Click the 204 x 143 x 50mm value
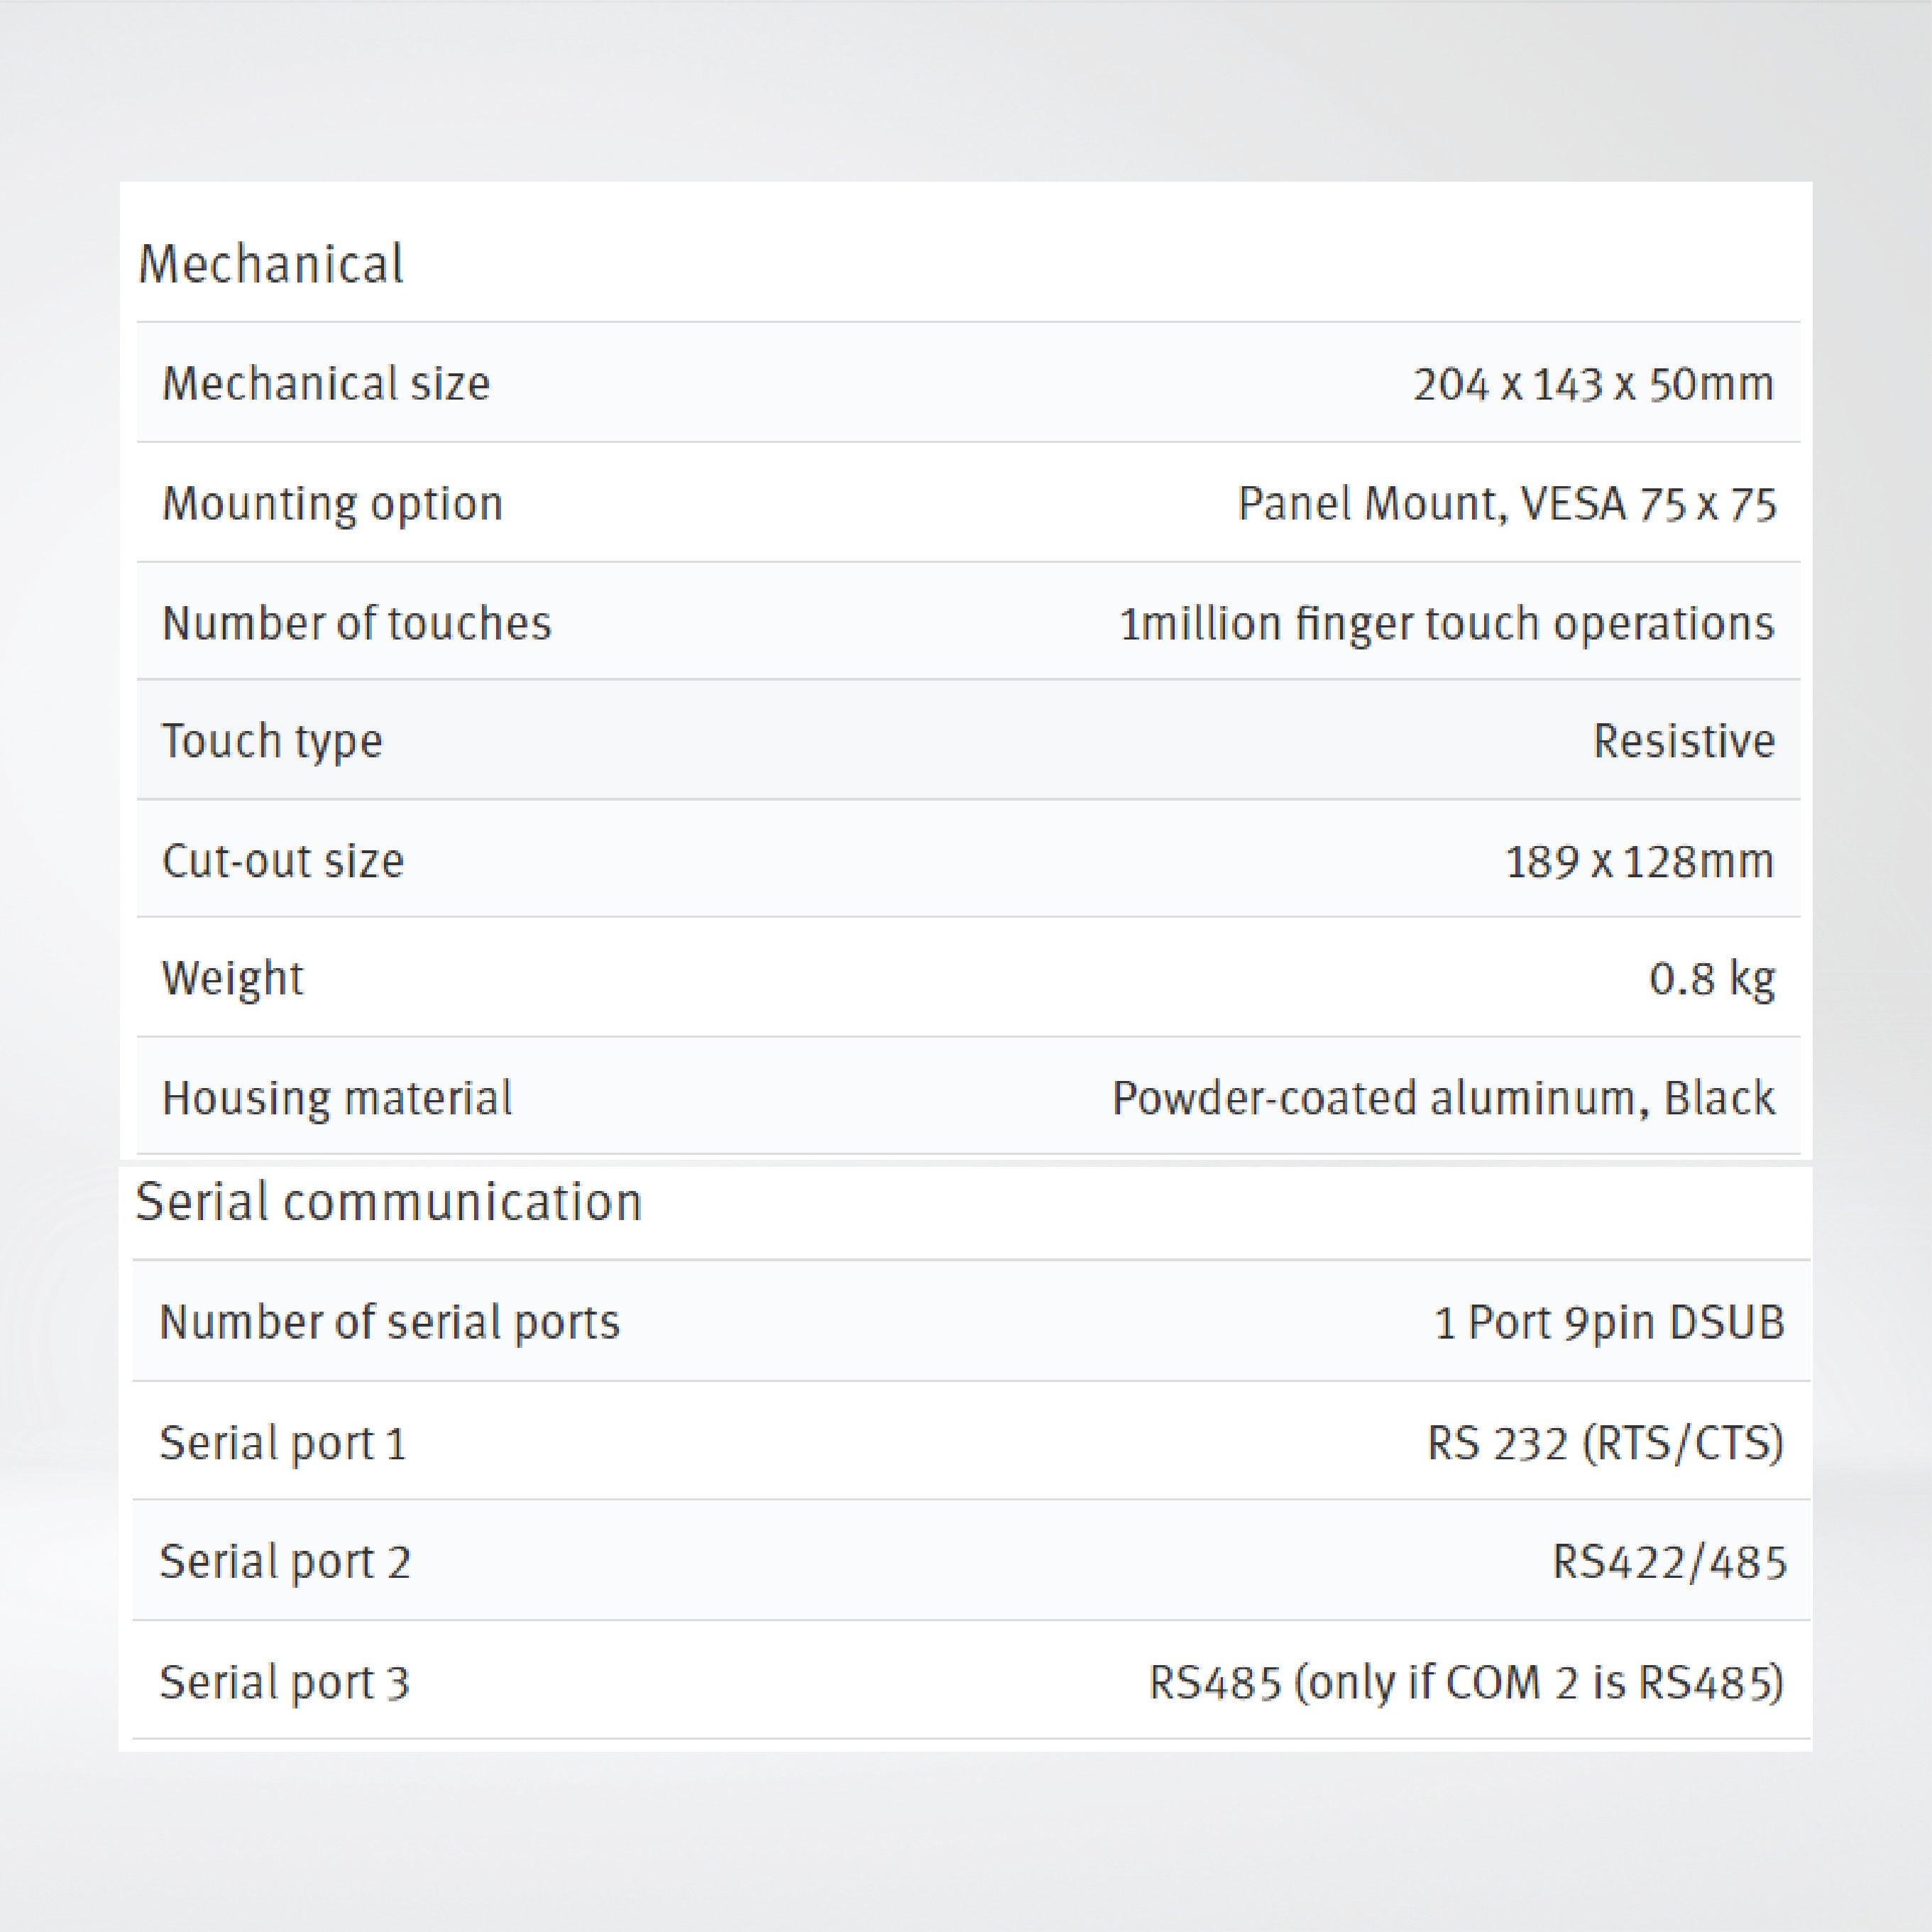This screenshot has height=1932, width=1932. tap(1593, 383)
